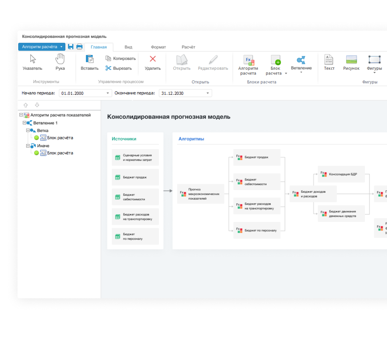Open the Фигуры shapes gallery
The width and height of the screenshot is (387, 338).
[x=374, y=64]
